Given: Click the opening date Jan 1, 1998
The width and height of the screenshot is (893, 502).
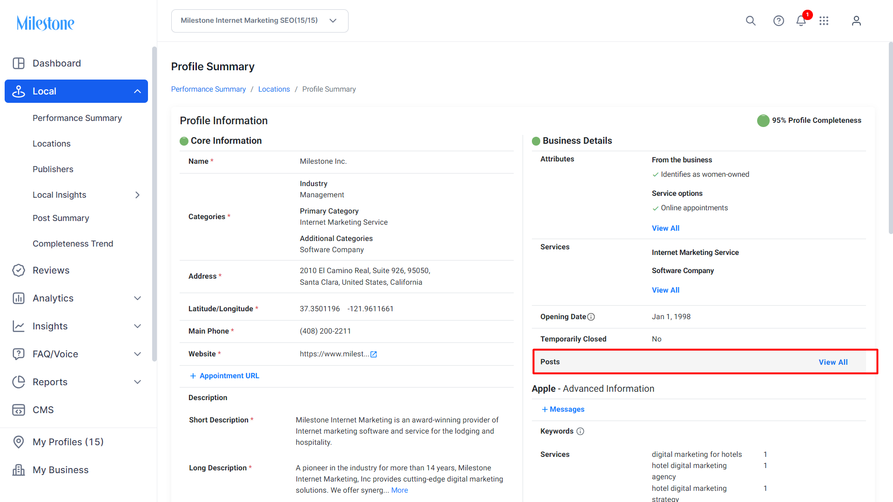Looking at the screenshot, I should (671, 317).
